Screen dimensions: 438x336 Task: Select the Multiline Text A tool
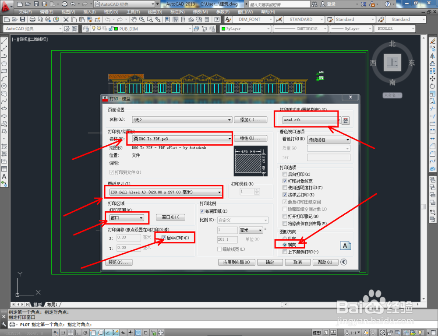[4, 176]
